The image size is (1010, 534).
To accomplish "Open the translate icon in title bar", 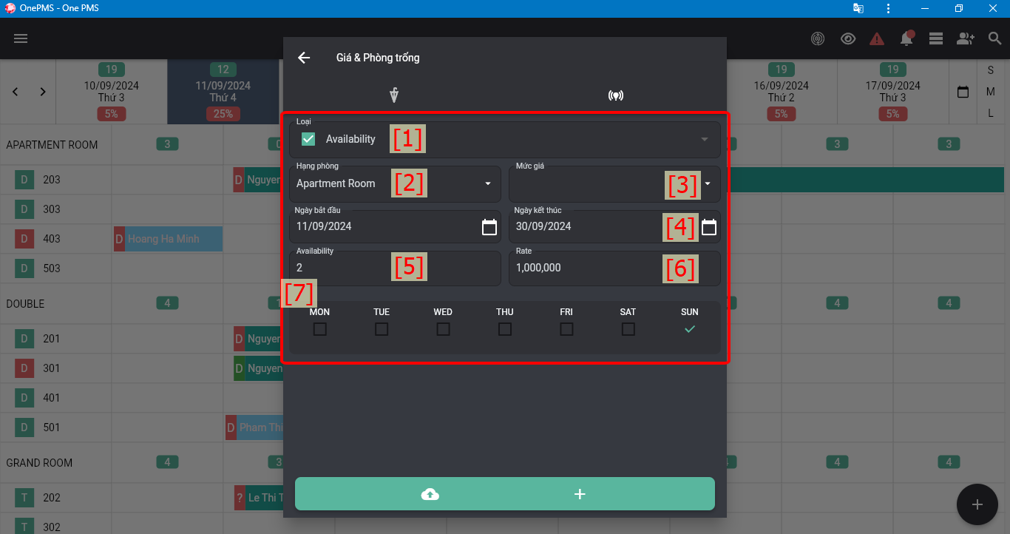I will click(858, 8).
